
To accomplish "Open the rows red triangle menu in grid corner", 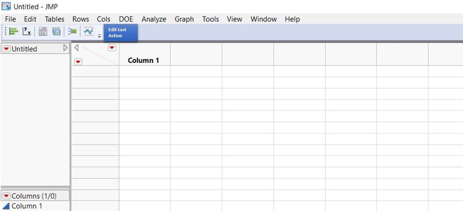I will (x=78, y=62).
